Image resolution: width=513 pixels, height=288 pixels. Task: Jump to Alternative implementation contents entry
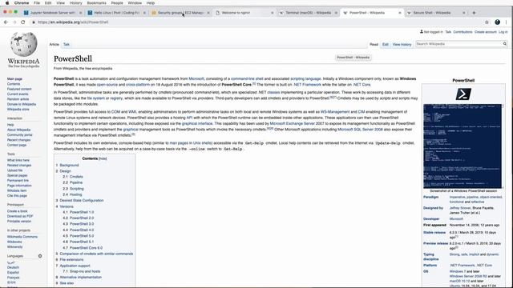tap(80, 278)
